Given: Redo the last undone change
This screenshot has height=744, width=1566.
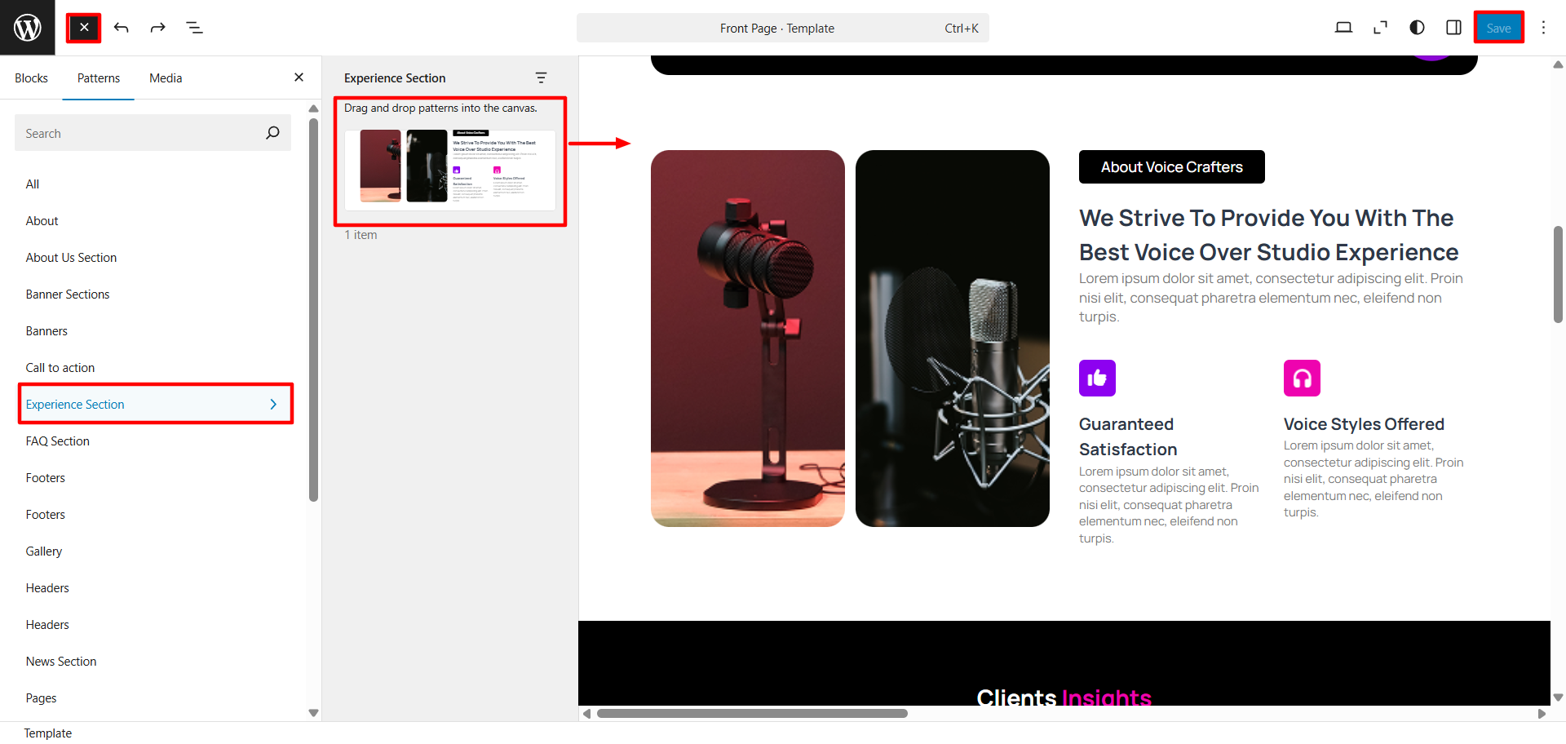Looking at the screenshot, I should coord(157,28).
